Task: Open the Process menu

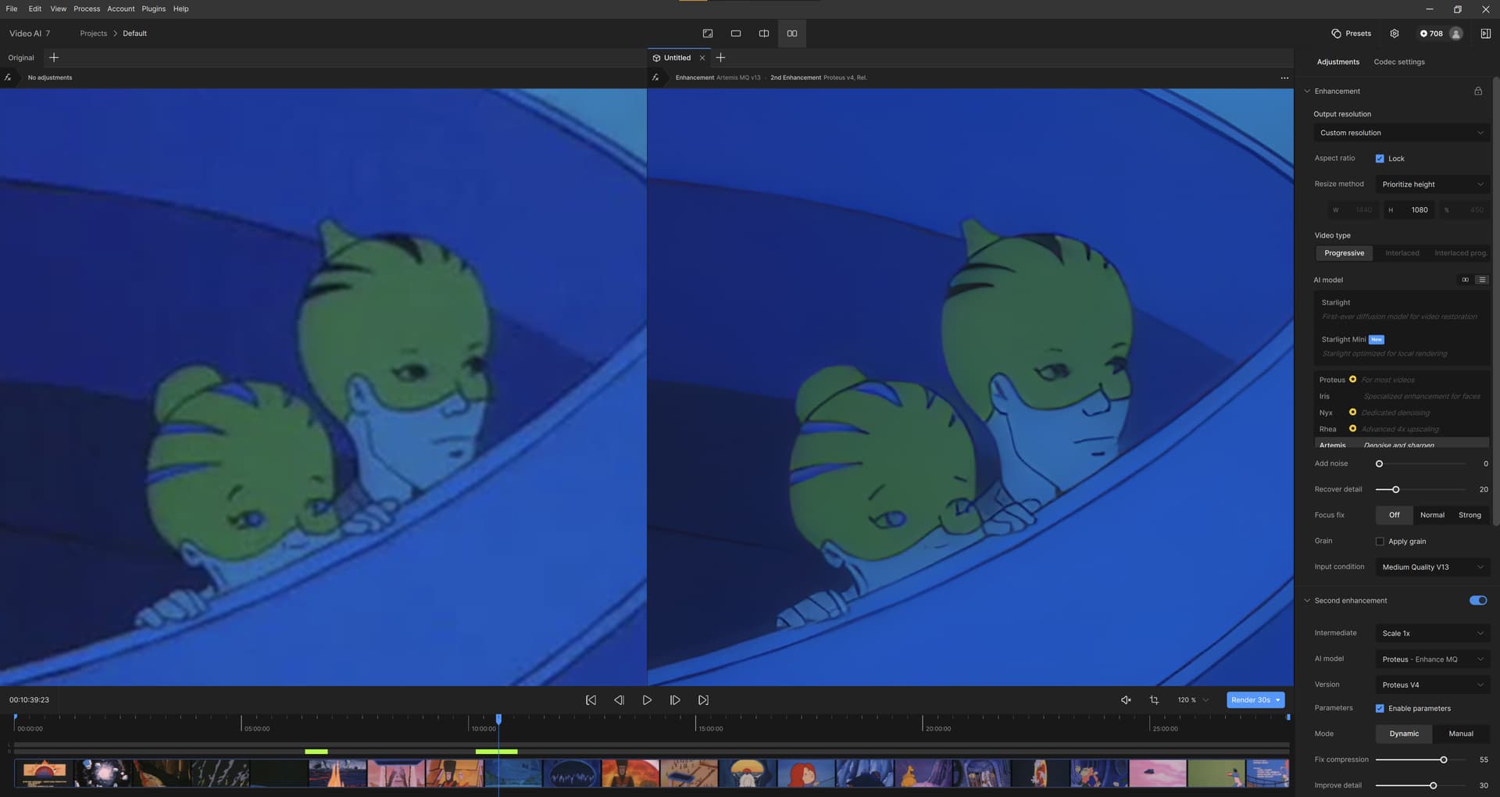Action: pyautogui.click(x=87, y=9)
